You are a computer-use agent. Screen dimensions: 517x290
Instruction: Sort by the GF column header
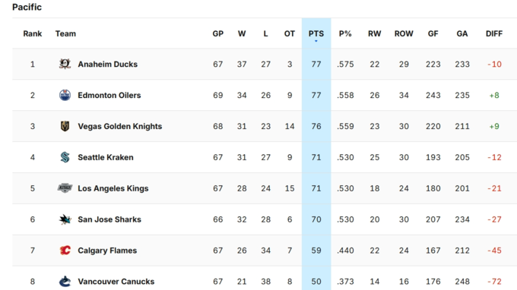(433, 33)
